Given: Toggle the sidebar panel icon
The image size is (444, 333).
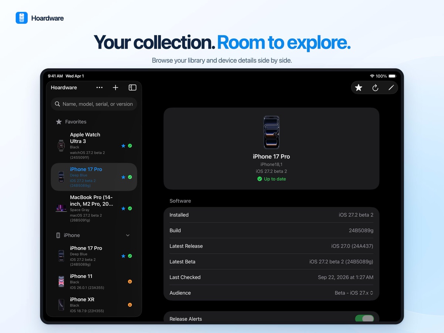Looking at the screenshot, I should coord(132,88).
